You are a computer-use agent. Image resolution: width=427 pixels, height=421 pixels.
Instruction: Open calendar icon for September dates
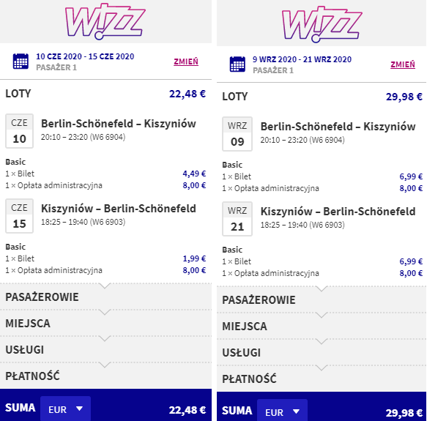point(237,64)
